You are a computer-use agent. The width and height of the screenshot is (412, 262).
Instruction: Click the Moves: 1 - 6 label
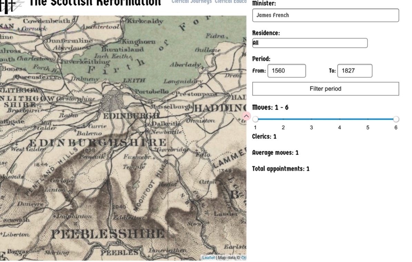pos(270,107)
